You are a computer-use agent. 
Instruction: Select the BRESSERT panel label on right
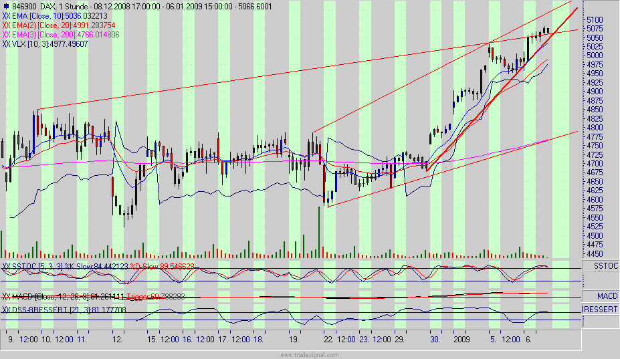tap(600, 310)
